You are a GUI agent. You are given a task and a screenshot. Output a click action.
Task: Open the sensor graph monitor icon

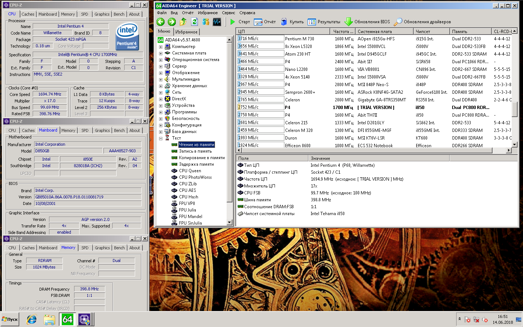pos(217,22)
